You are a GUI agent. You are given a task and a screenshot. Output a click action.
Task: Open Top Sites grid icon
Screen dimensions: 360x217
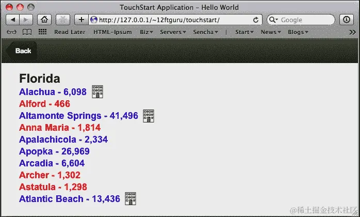(42, 32)
